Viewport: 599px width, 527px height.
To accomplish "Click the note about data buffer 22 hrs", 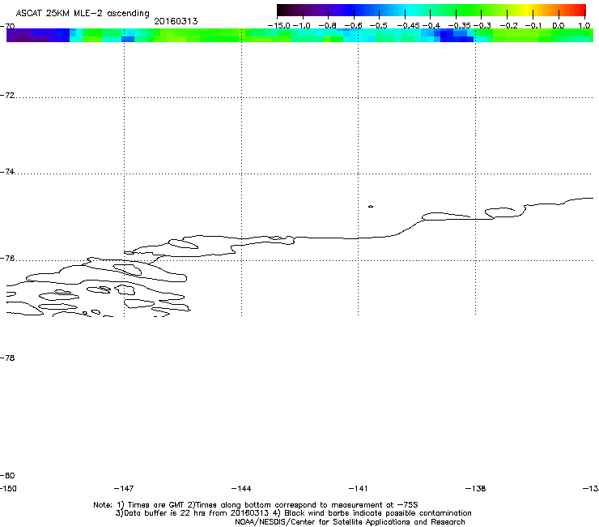I will 192,513.
